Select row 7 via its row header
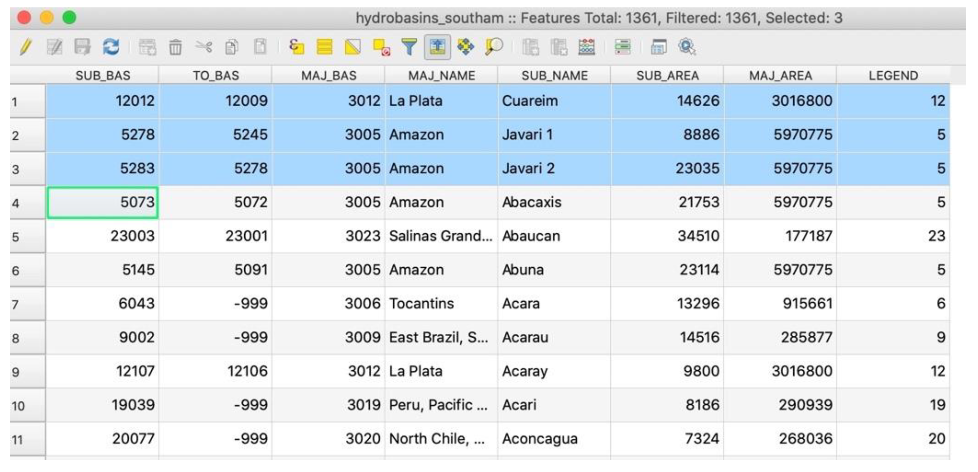978x472 pixels. (27, 304)
